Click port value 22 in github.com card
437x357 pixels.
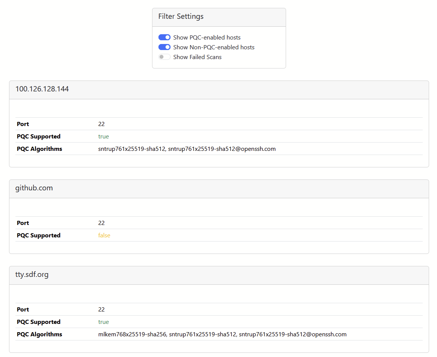101,223
